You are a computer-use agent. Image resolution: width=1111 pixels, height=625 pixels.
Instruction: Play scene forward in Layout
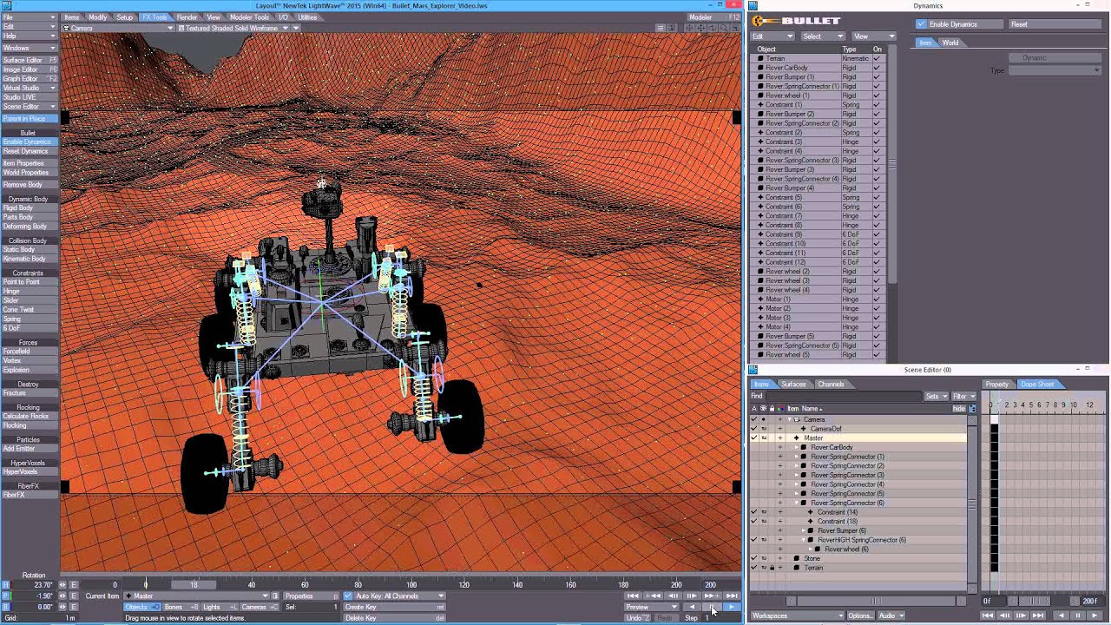733,607
